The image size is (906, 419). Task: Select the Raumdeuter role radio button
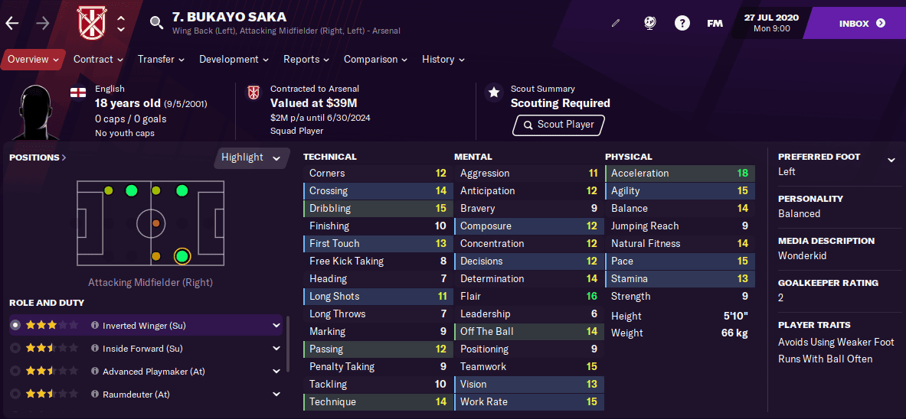tap(15, 395)
